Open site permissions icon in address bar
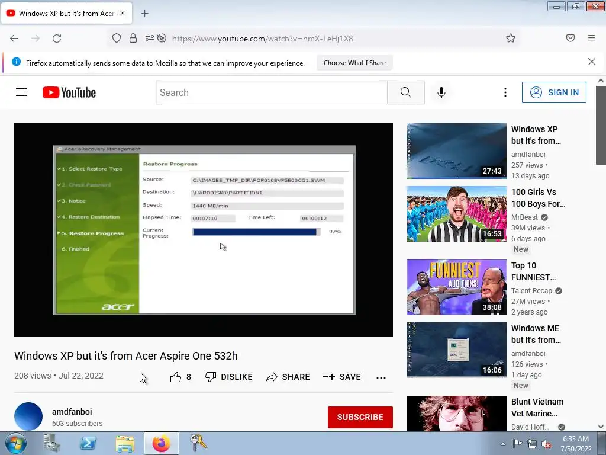This screenshot has width=606, height=455. pyautogui.click(x=149, y=39)
